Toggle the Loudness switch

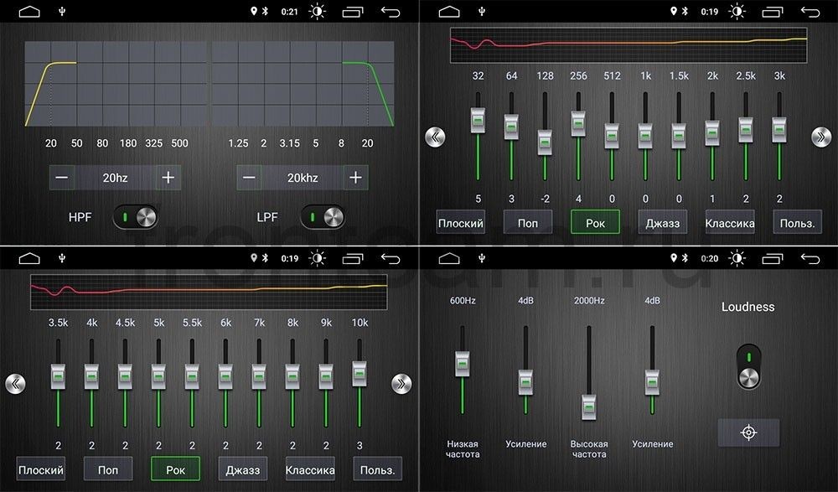[x=748, y=367]
